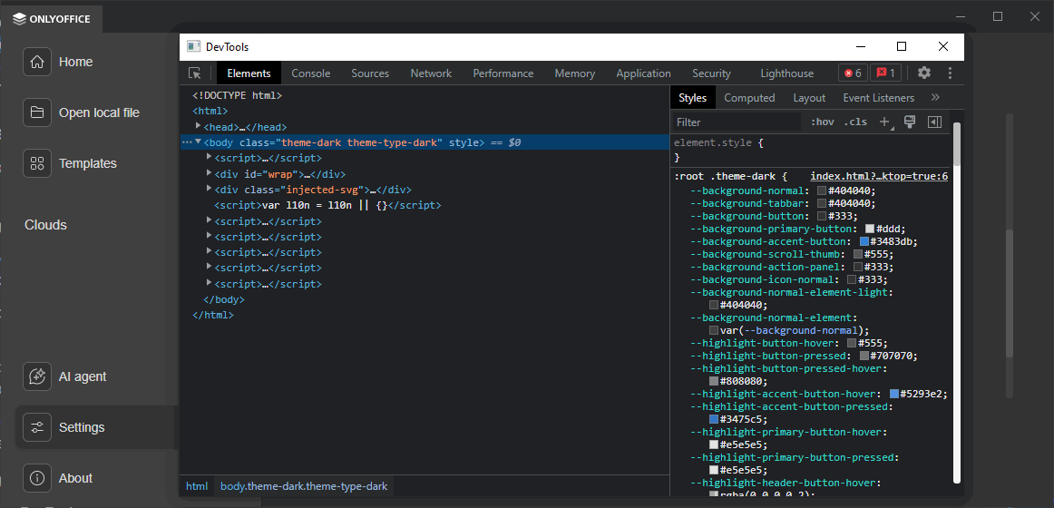Select the Styles pane tab
The width and height of the screenshot is (1054, 508).
tap(692, 97)
